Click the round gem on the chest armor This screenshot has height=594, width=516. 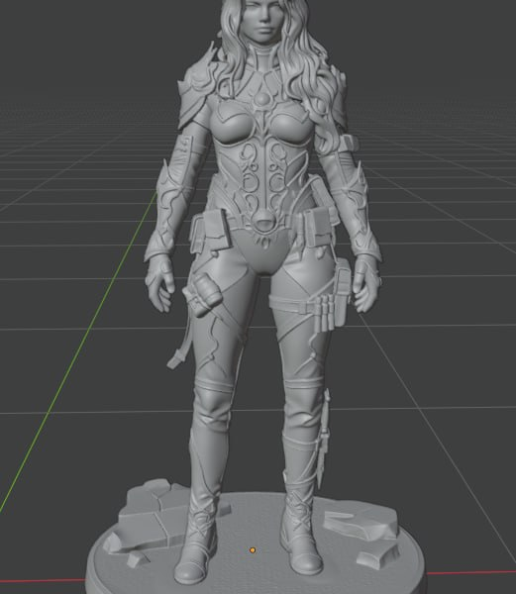click(262, 100)
